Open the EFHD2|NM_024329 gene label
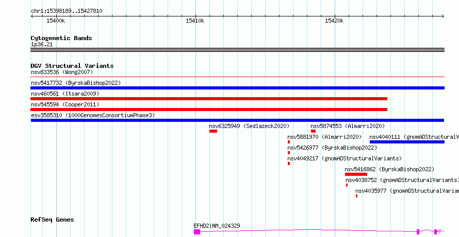Screen dimensions: 459x237 (217, 226)
